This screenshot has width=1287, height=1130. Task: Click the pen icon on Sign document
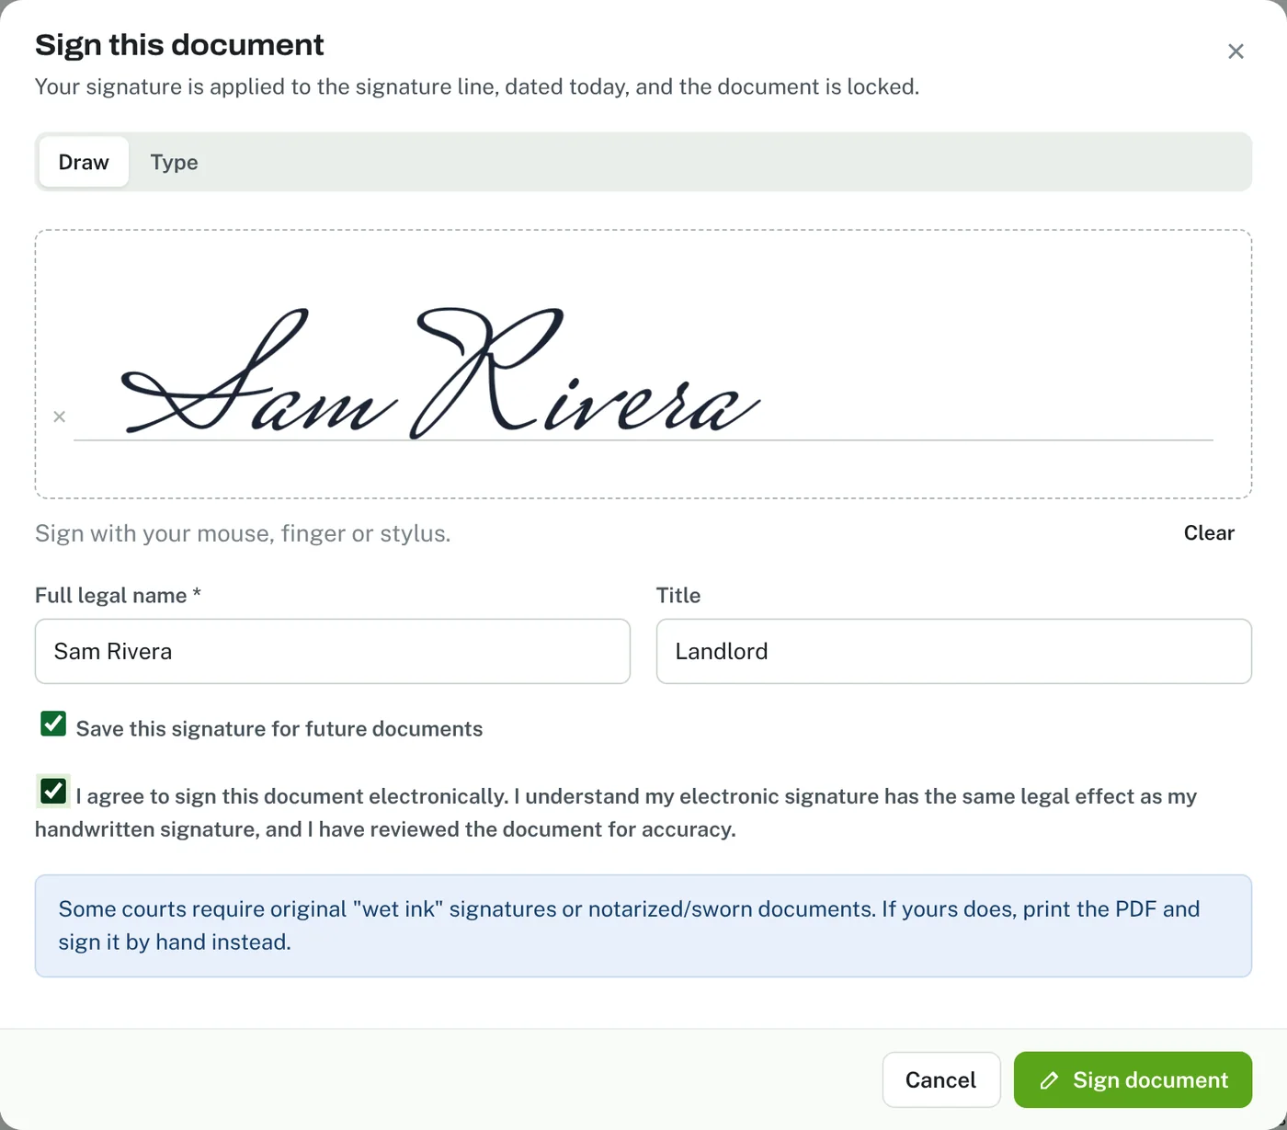pyautogui.click(x=1049, y=1080)
